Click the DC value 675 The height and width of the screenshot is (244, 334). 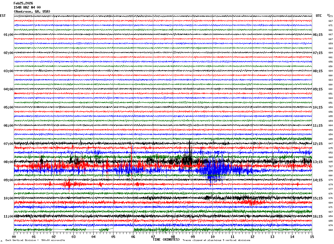coord(330,148)
